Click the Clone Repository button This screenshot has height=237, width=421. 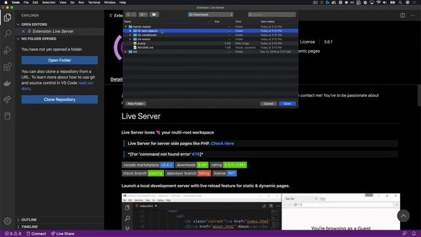tap(60, 99)
